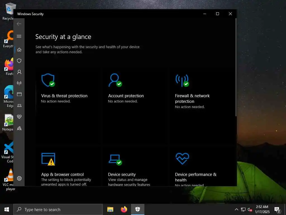286x215 pixels.
Task: Open Account protection person icon in sidebar
Action: (x=19, y=72)
